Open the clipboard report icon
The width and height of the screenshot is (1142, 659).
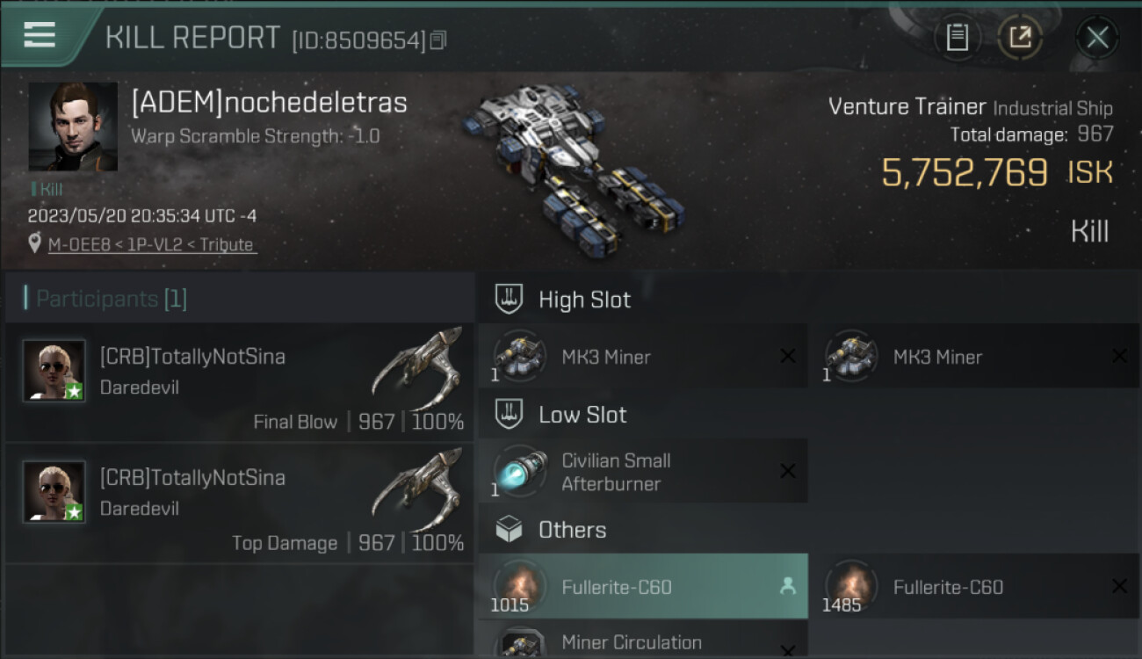(x=957, y=37)
